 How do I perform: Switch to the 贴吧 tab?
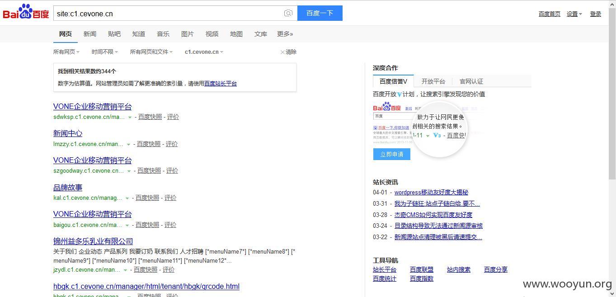click(x=114, y=34)
